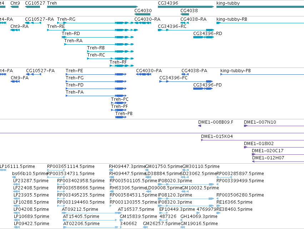
Task: Select the long Treh gene bar
Action: coord(93,7)
